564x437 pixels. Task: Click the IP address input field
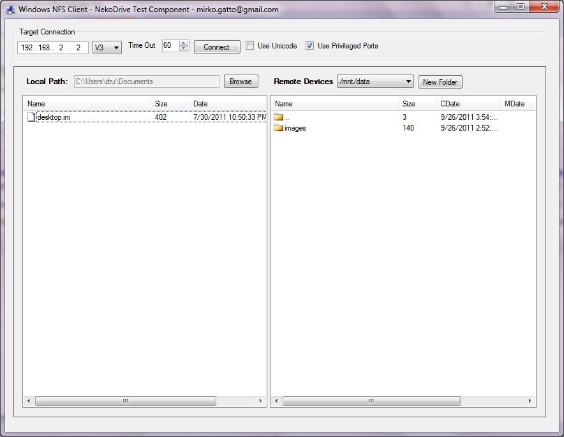click(53, 47)
